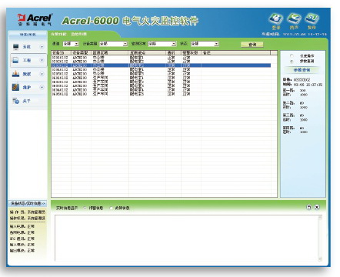Click the login icon at top right
340x277 pixels.
276,19
